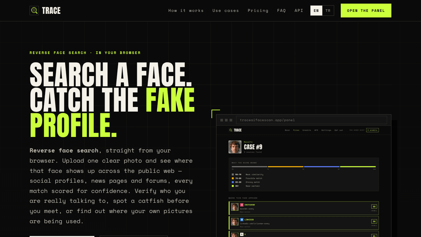Click the grey Weak similarity legend swatch
421x237 pixels.
233,174
